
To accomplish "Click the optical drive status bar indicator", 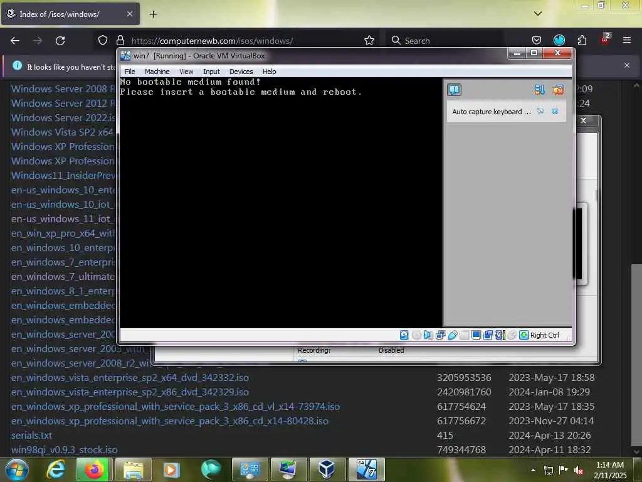I will click(416, 335).
